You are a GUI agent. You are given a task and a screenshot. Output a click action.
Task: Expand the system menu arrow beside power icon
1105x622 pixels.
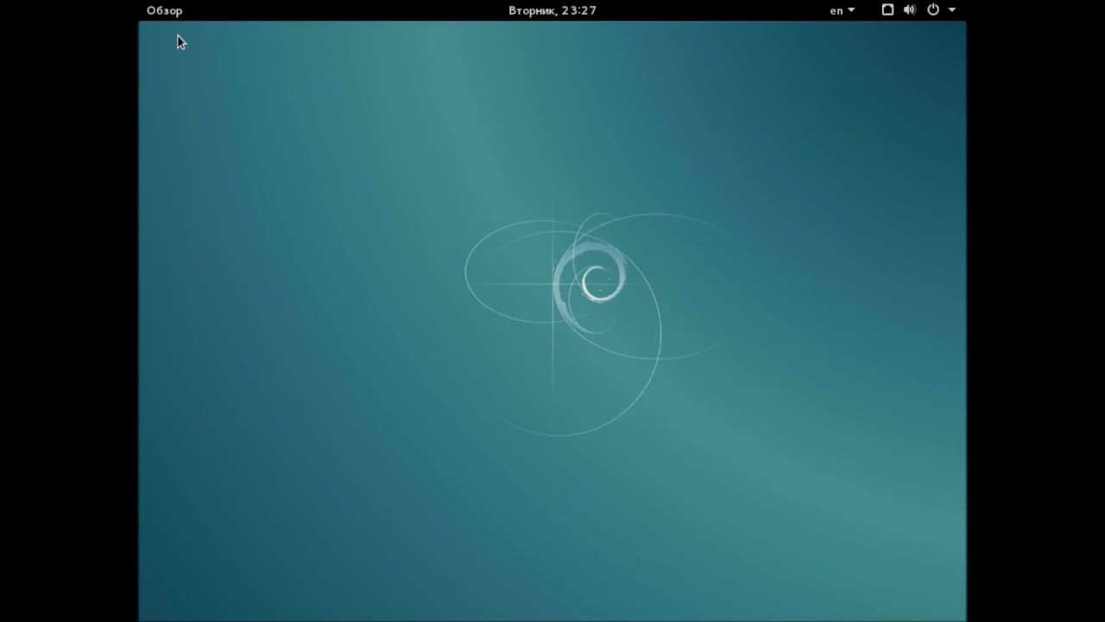[952, 10]
